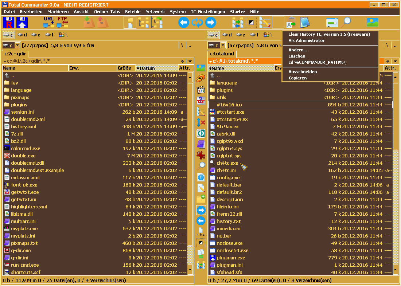Click the unpack box icon with red arrow

click(102, 23)
